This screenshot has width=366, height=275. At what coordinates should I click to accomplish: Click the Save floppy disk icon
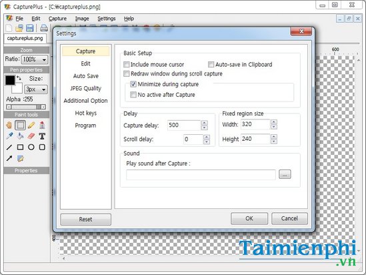point(29,28)
